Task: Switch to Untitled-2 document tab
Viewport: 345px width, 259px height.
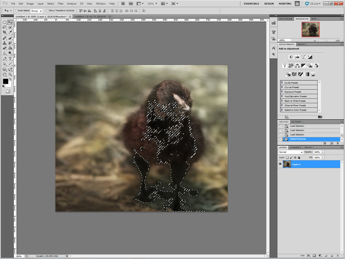Action: (91, 16)
